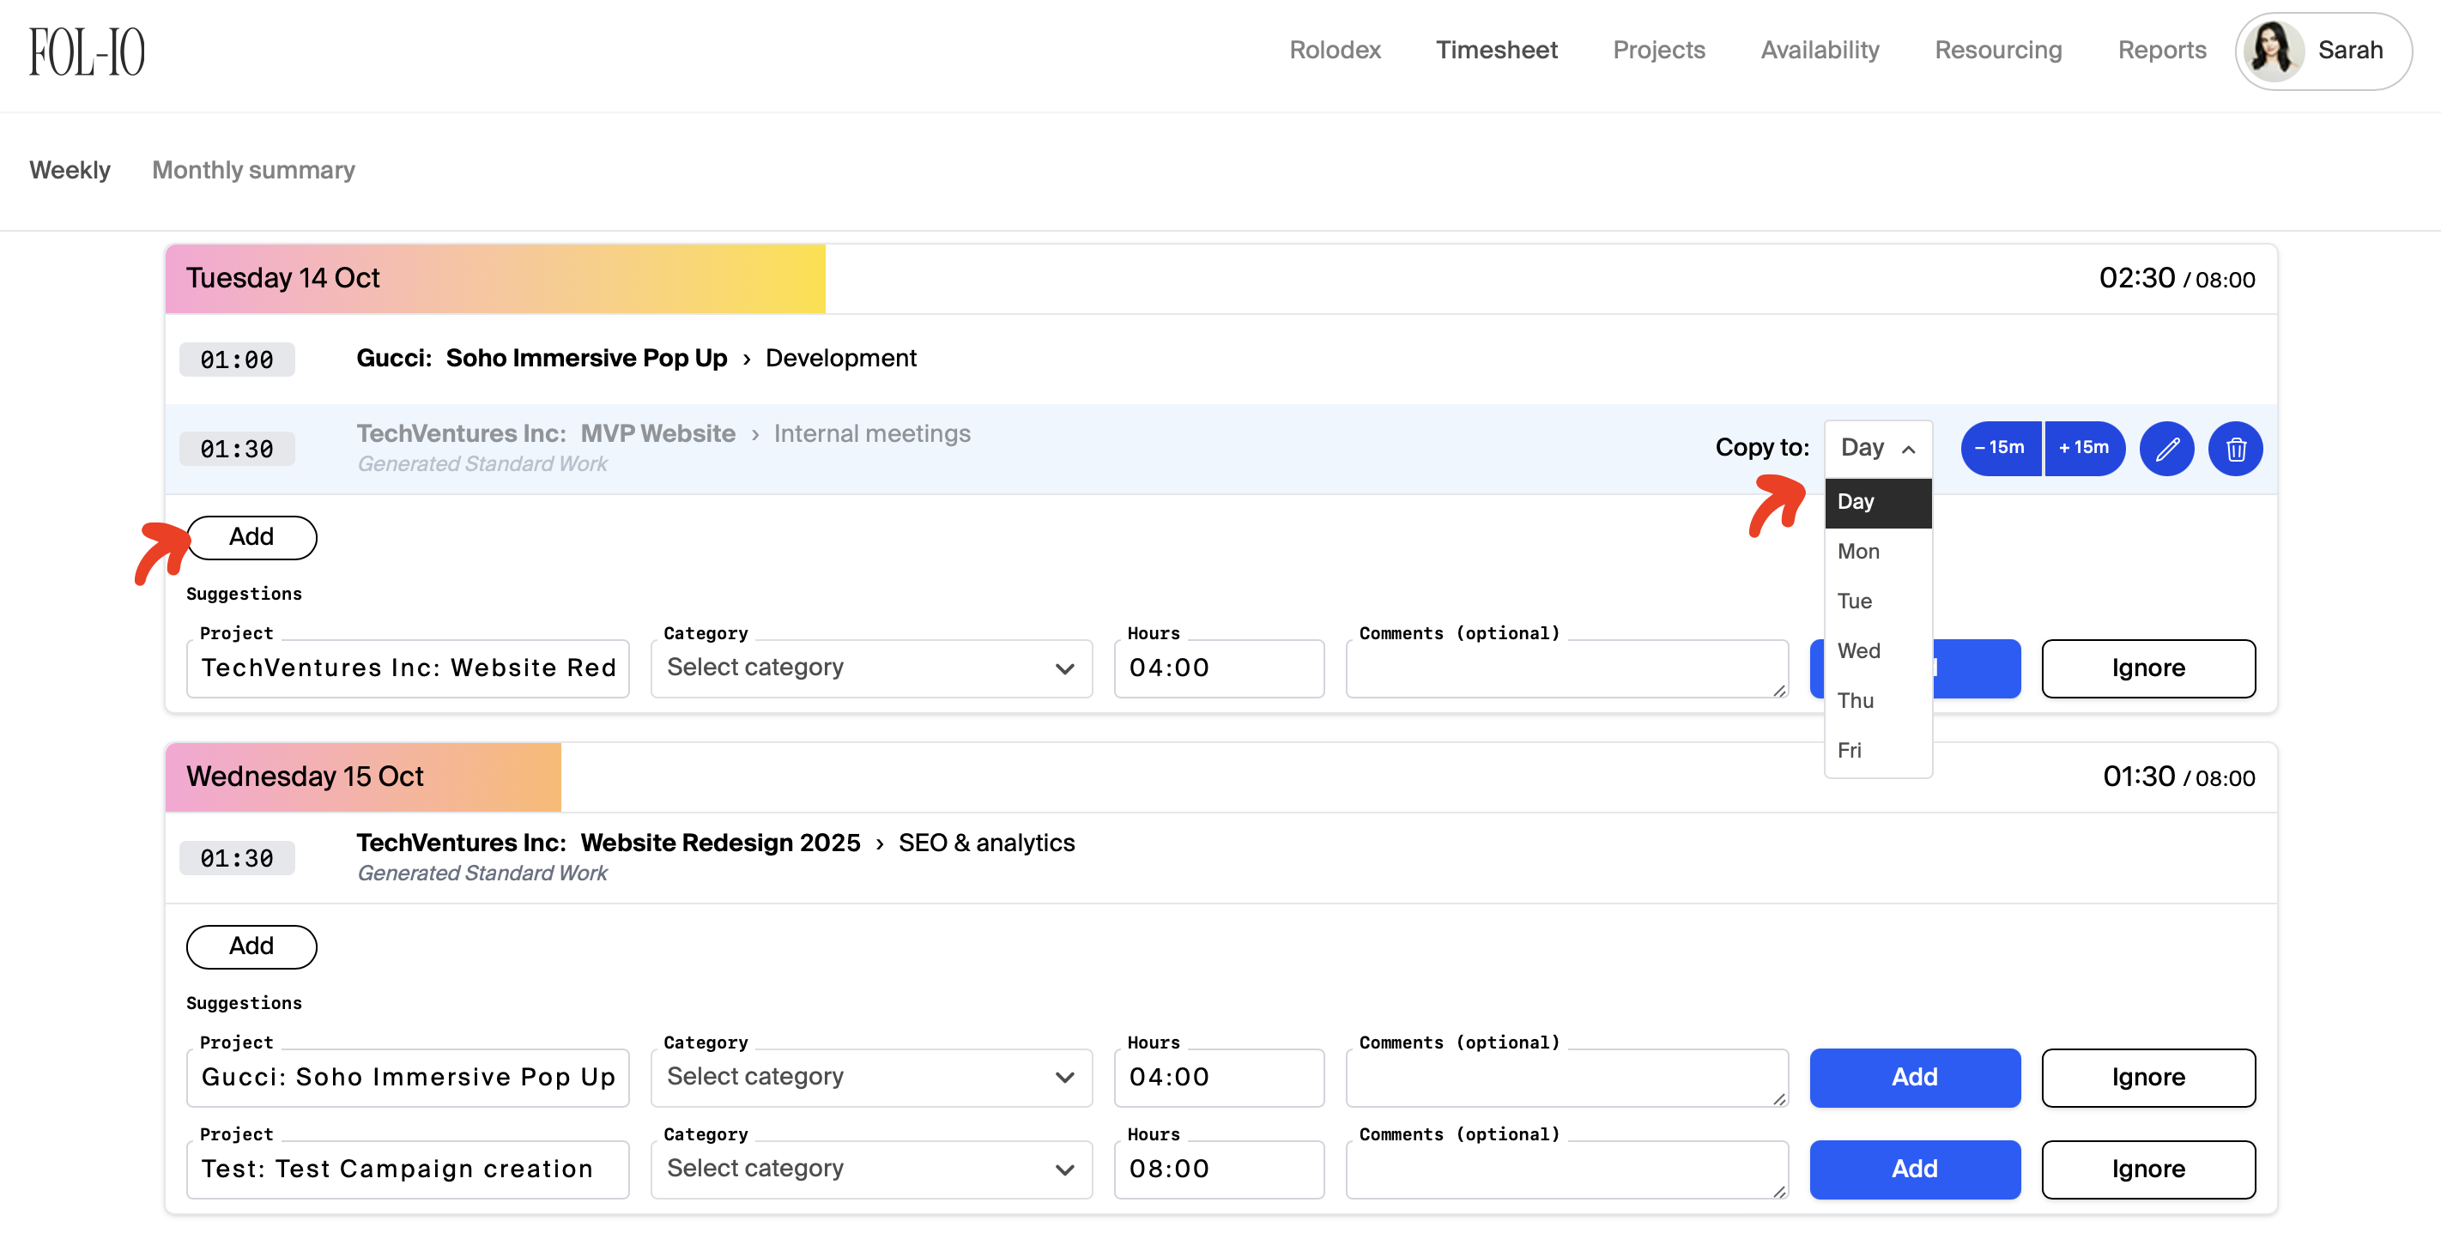Screen dimensions: 2441x1239
Task: Pick Mon in the copy dropdown
Action: (1858, 552)
